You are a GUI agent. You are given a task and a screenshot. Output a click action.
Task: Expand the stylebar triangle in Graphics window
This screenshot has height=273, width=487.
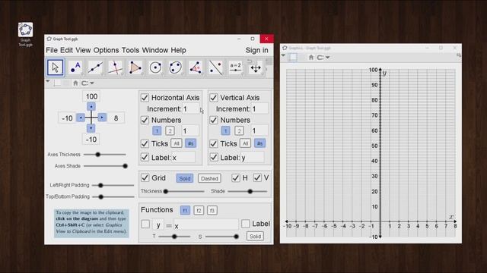tap(283, 55)
